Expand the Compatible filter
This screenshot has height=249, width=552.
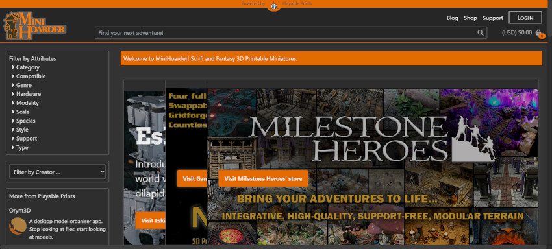pyautogui.click(x=29, y=76)
